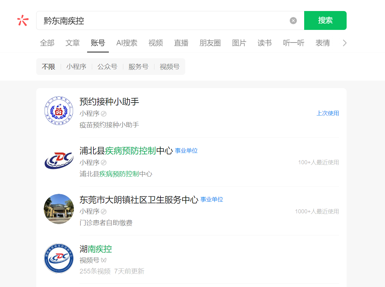Click the 门诊患者自助缴费 description
Image resolution: width=385 pixels, height=287 pixels.
point(106,223)
